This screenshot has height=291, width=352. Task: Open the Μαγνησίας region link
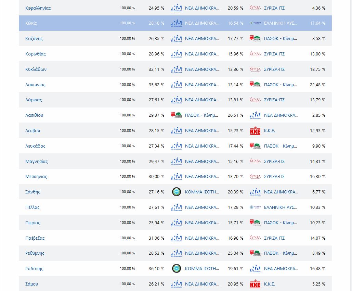(x=37, y=161)
